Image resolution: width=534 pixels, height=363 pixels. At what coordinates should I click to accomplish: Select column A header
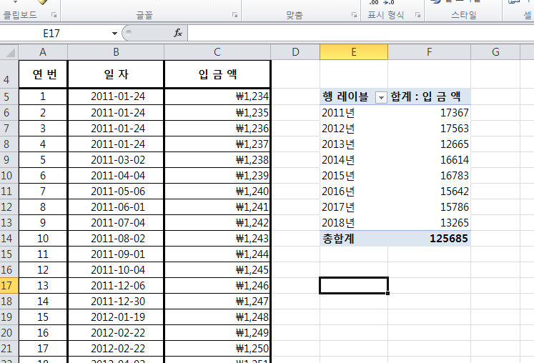(x=43, y=52)
